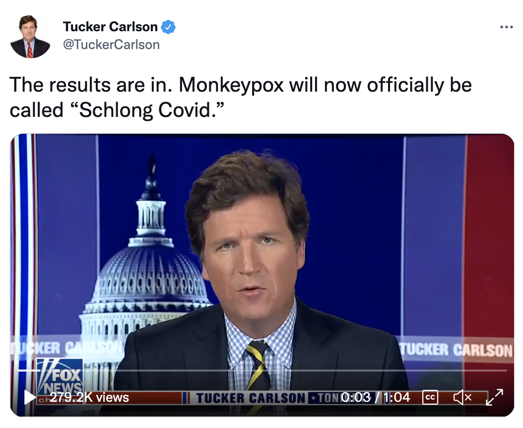Image resolution: width=523 pixels, height=428 pixels.
Task: Play the embedded Fox News video
Action: point(30,397)
